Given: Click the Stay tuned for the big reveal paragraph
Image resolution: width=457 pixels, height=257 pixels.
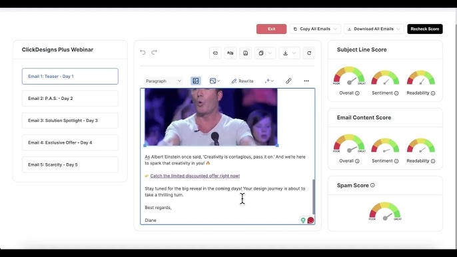Looking at the screenshot, I should coord(225,192).
